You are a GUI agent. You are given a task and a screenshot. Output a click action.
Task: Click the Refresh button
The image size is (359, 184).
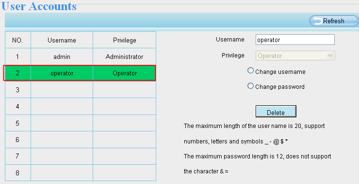(334, 21)
